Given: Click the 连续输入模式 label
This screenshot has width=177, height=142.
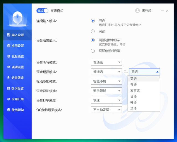Looking at the screenshot, I should tap(47, 21).
